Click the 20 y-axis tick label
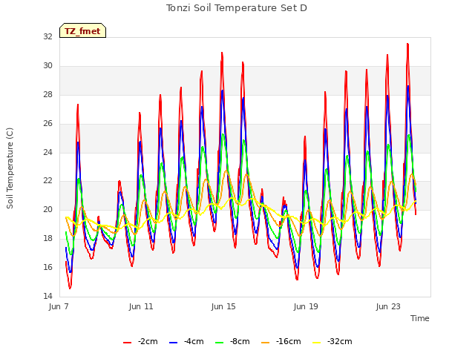Viewport: 475px width, 356px height. pos(47,209)
